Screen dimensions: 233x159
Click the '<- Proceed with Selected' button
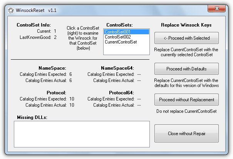tap(186, 38)
